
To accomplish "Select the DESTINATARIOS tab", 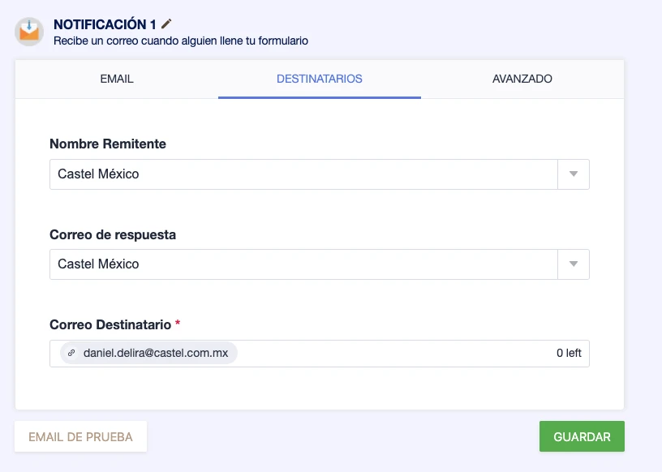I will pyautogui.click(x=319, y=79).
